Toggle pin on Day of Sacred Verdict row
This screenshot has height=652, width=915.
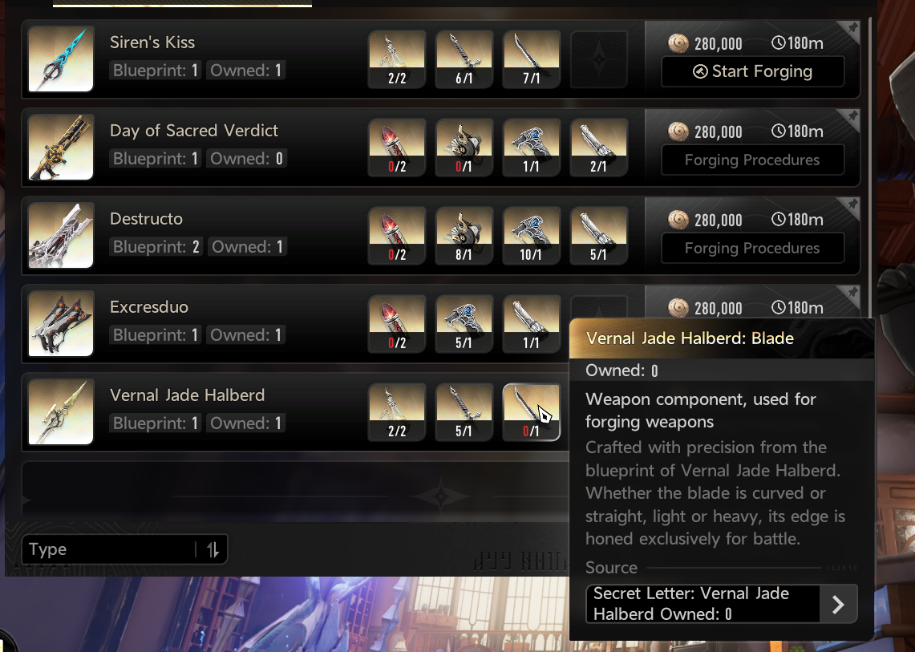[x=852, y=117]
